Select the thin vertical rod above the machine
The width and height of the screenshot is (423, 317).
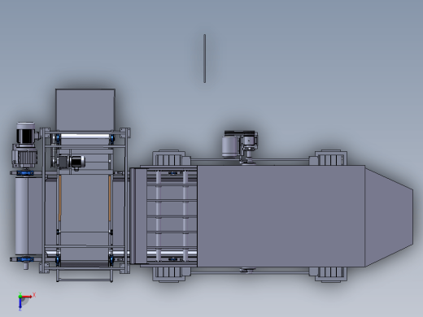click(x=205, y=59)
